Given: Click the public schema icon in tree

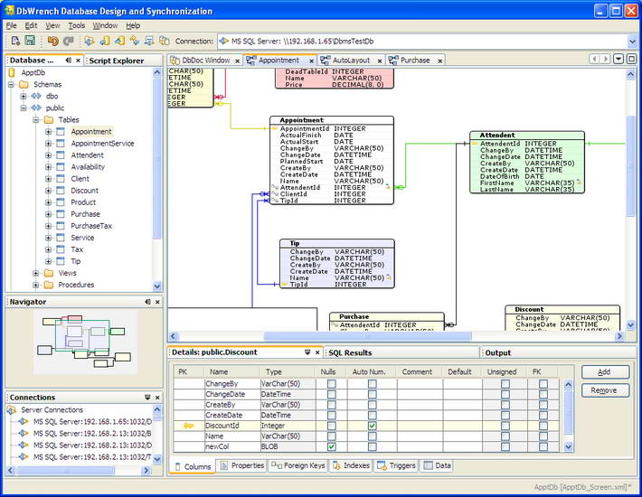Looking at the screenshot, I should point(35,108).
